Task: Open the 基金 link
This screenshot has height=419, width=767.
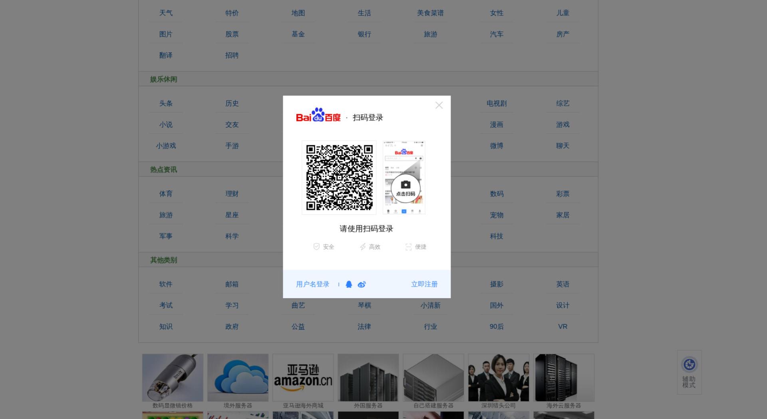Action: coord(298,34)
